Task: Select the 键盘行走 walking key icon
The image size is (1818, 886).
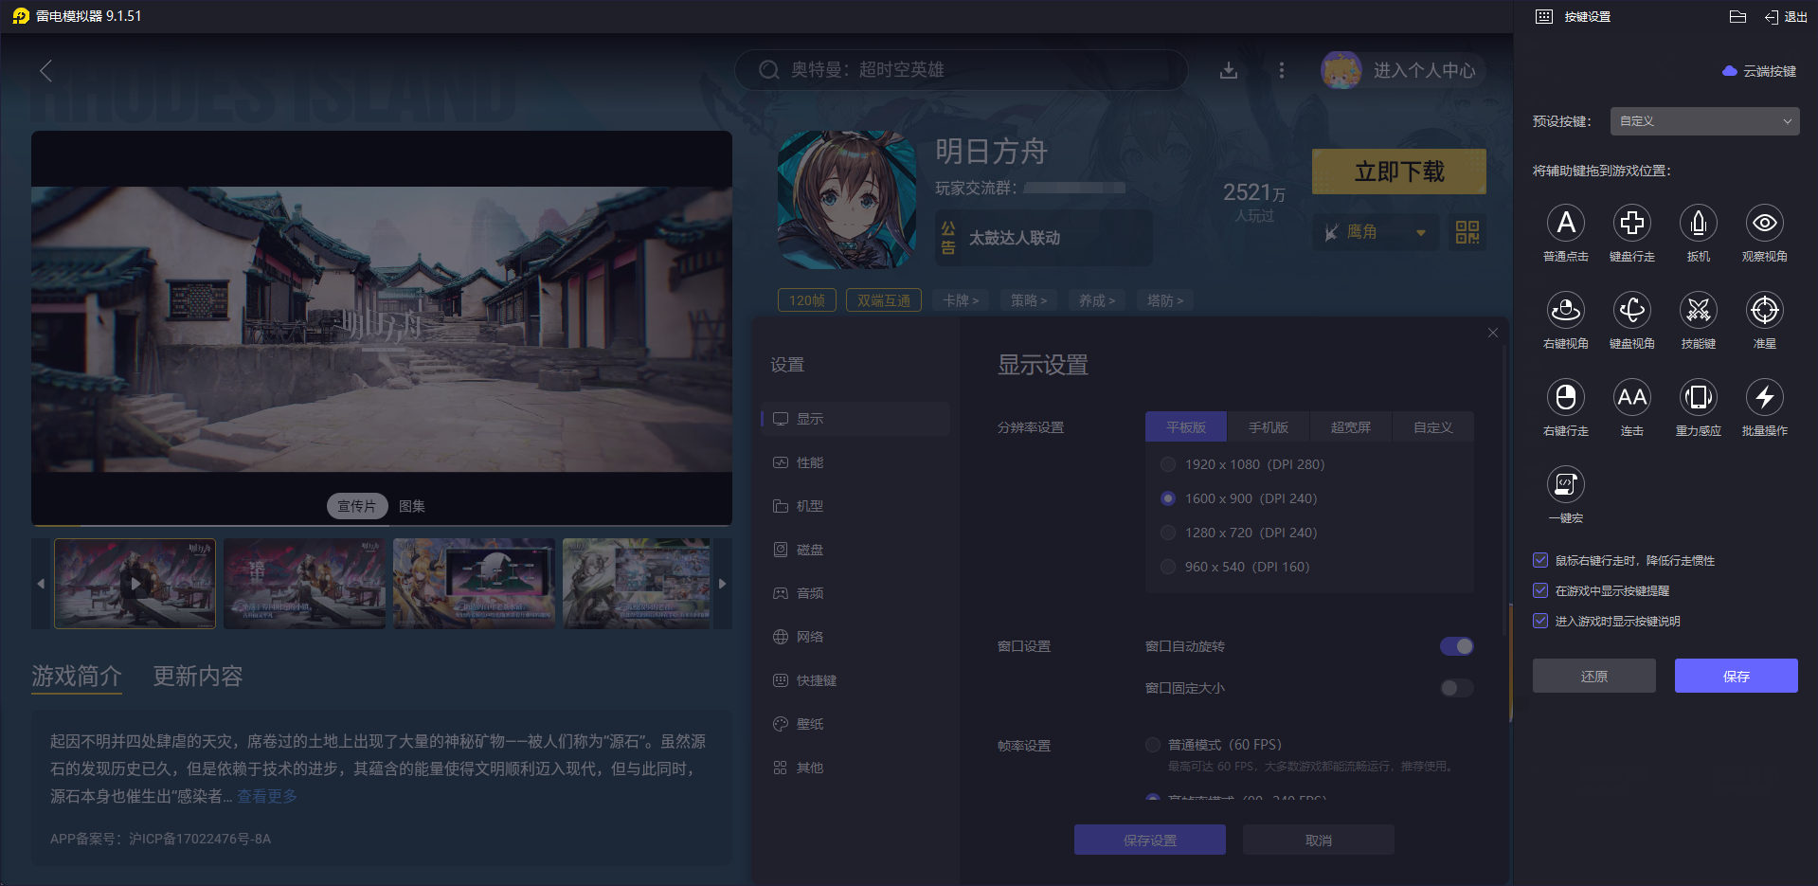Action: click(1632, 224)
